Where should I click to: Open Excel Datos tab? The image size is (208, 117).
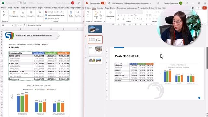[x=54, y=8]
